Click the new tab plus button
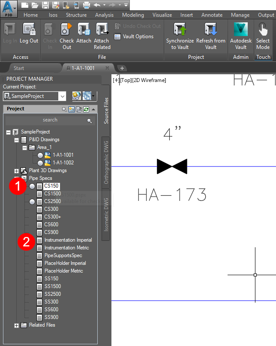 [122, 68]
